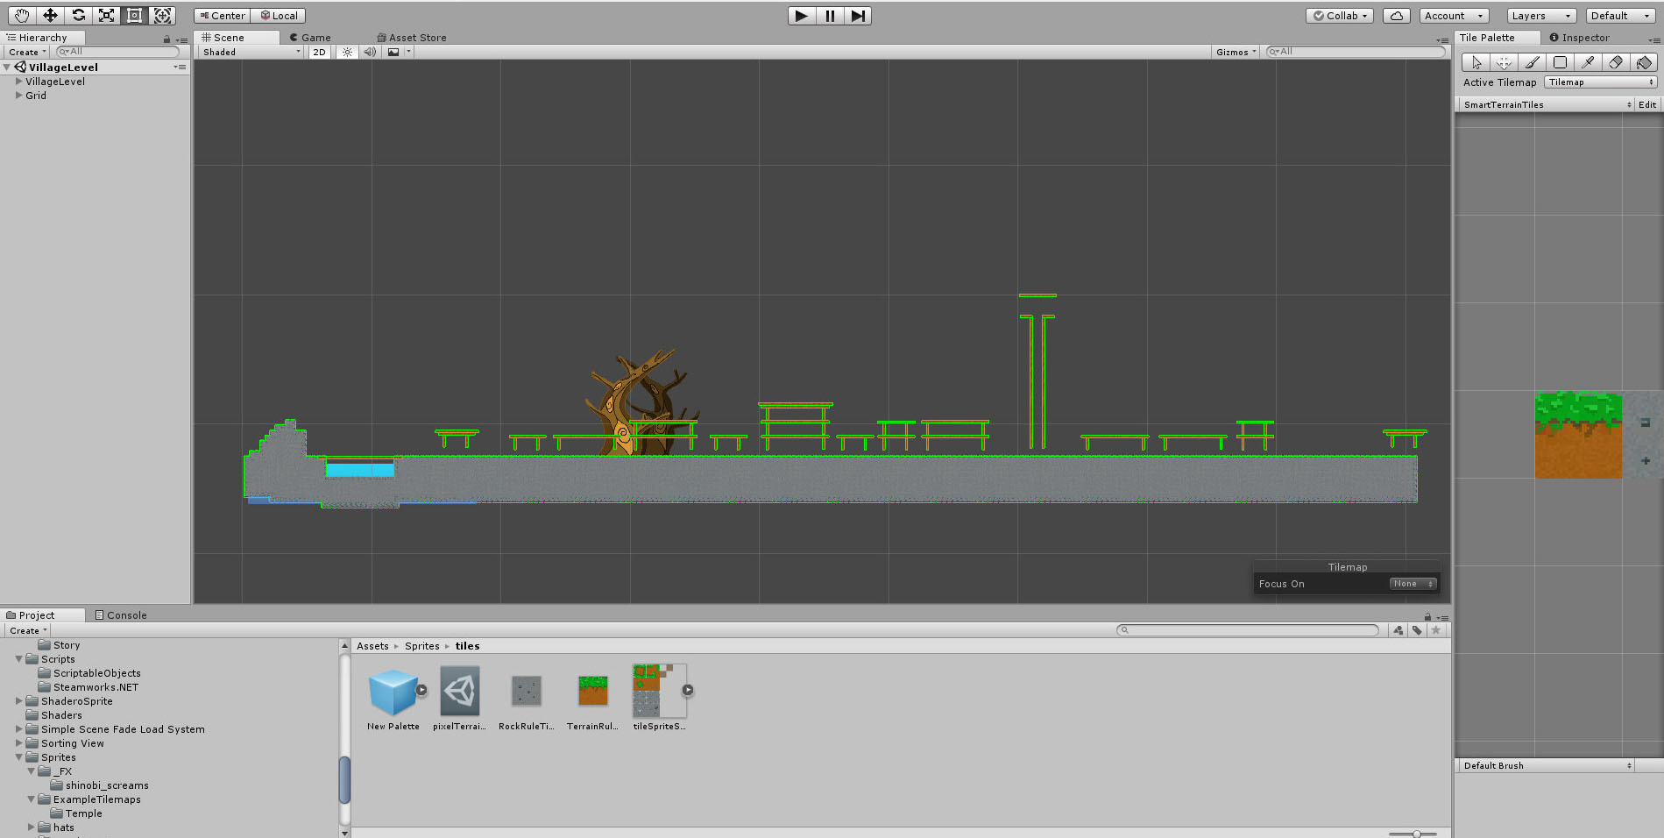Switch to the Inspector tab

(1584, 38)
